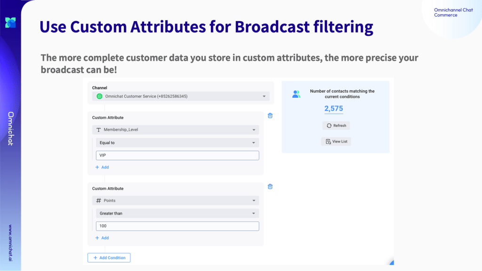Click '+ Add' under the 100 field
This screenshot has height=271, width=482.
102,238
